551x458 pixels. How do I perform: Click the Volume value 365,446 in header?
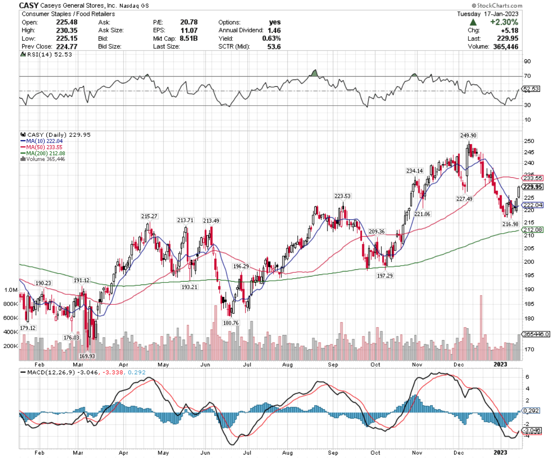pos(506,46)
